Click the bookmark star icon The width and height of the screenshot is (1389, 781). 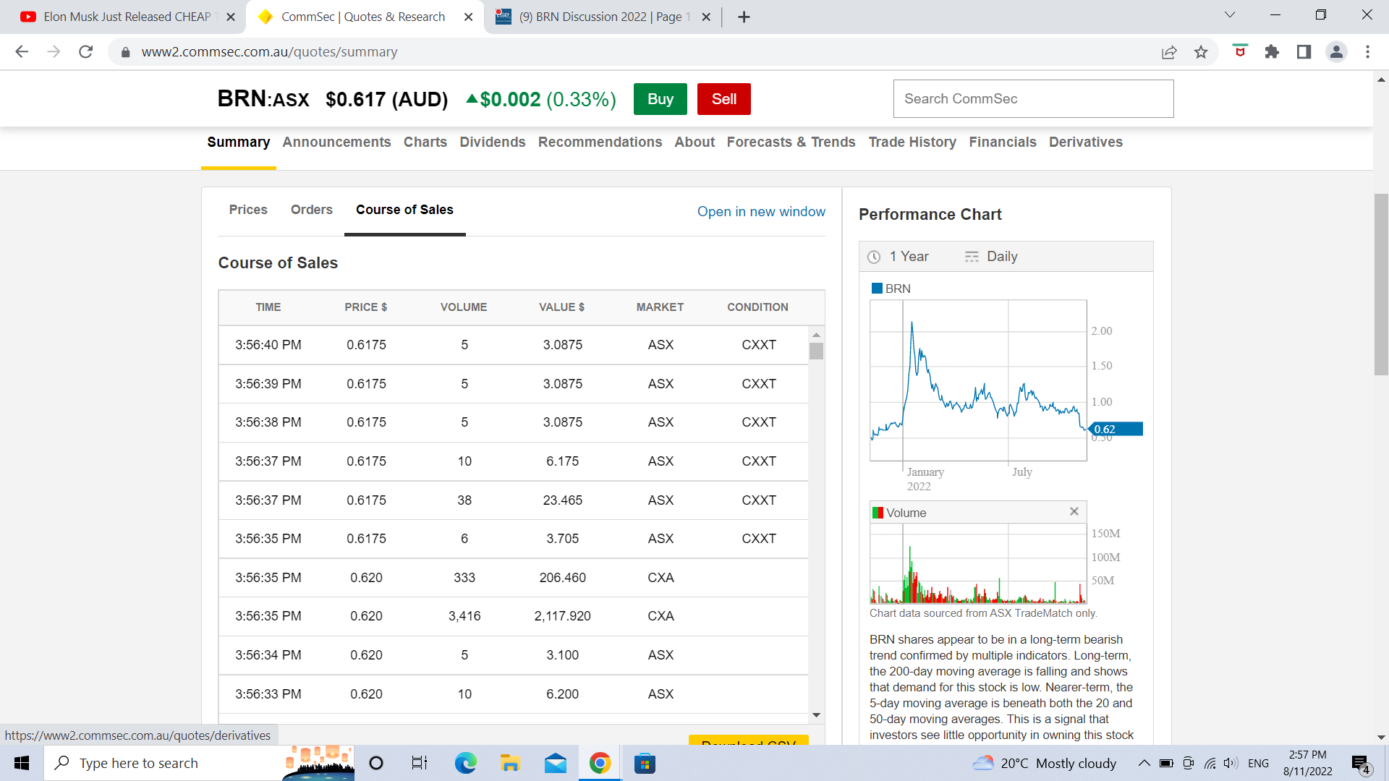point(1201,52)
